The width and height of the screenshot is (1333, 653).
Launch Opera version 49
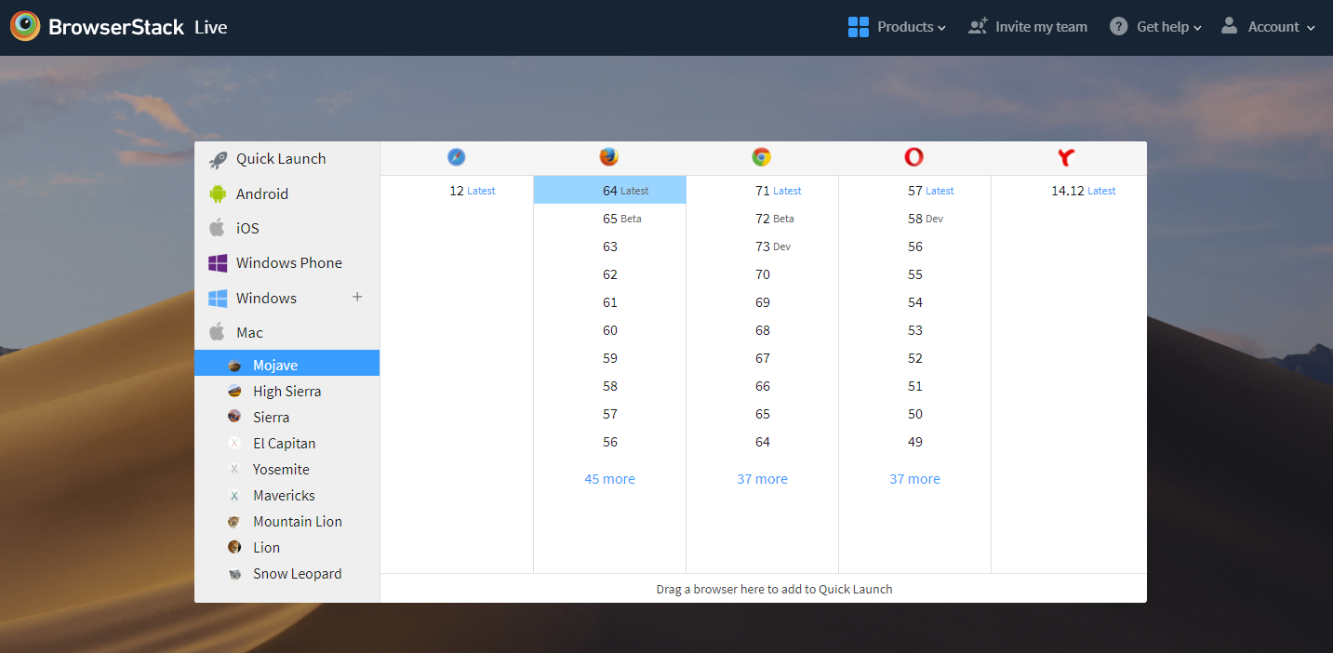tap(915, 442)
